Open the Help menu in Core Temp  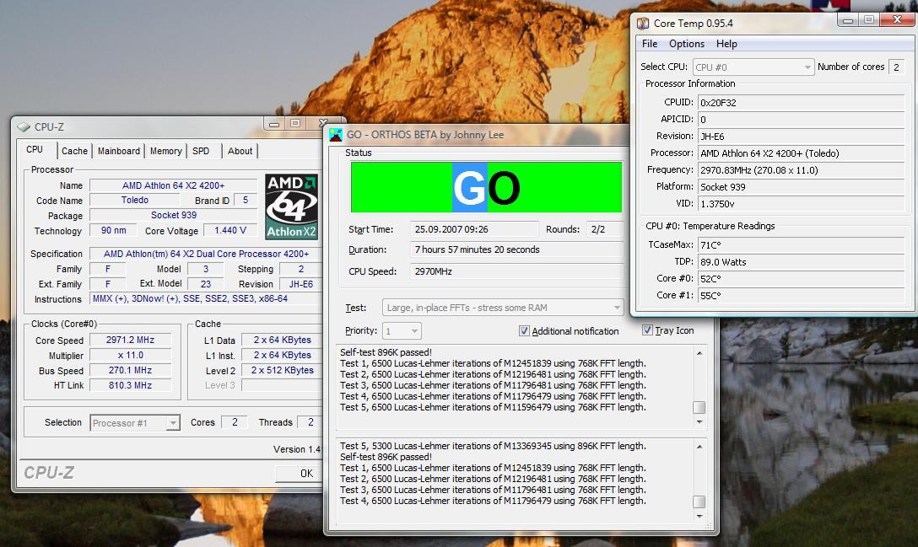(726, 44)
